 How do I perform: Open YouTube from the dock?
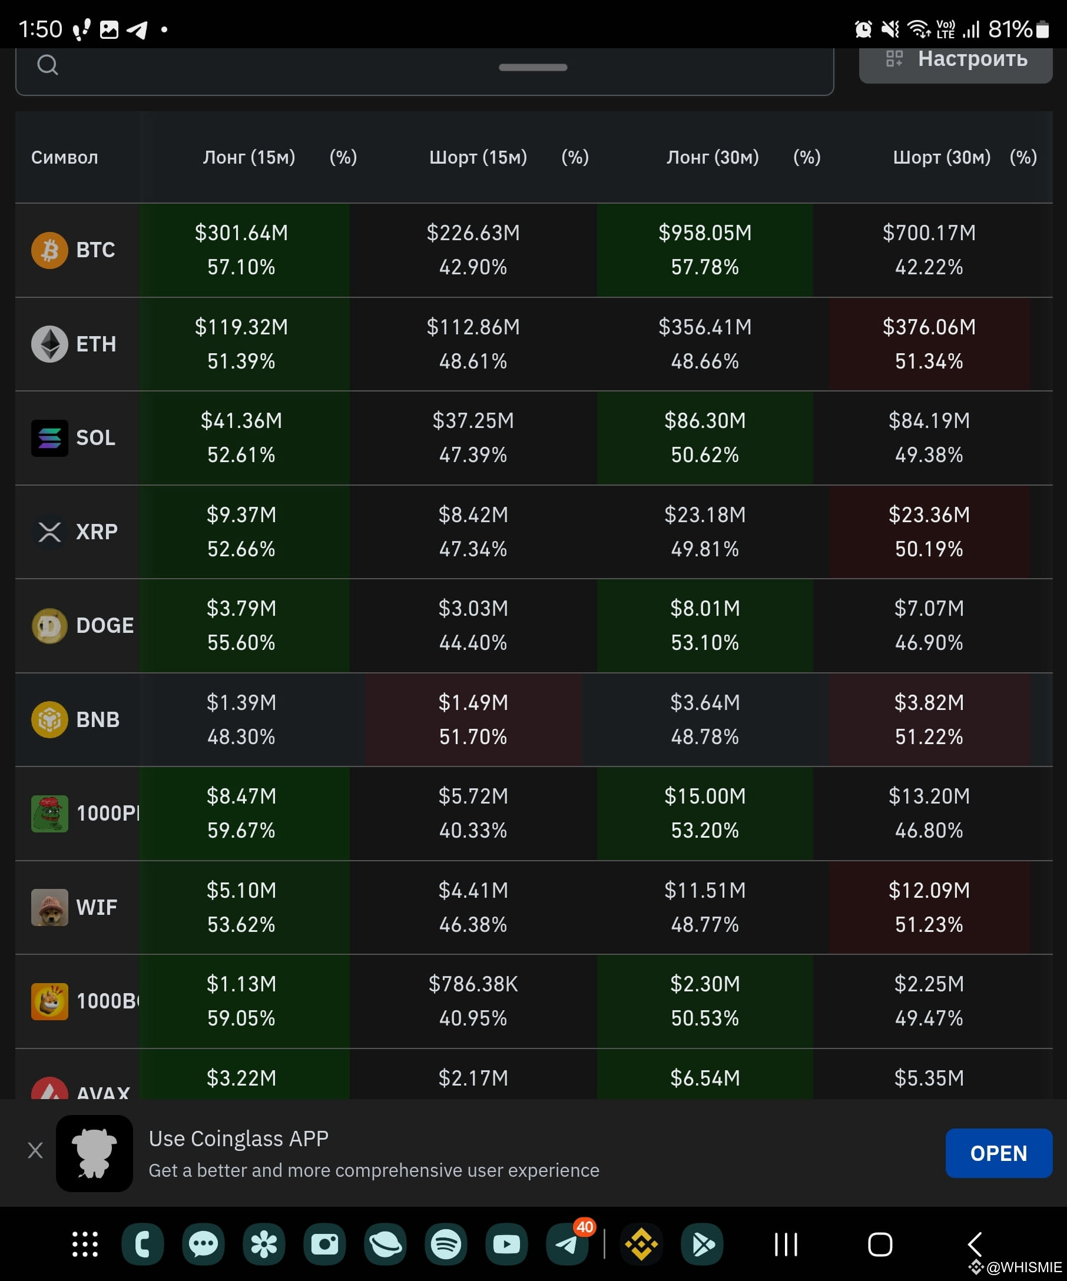coord(507,1245)
